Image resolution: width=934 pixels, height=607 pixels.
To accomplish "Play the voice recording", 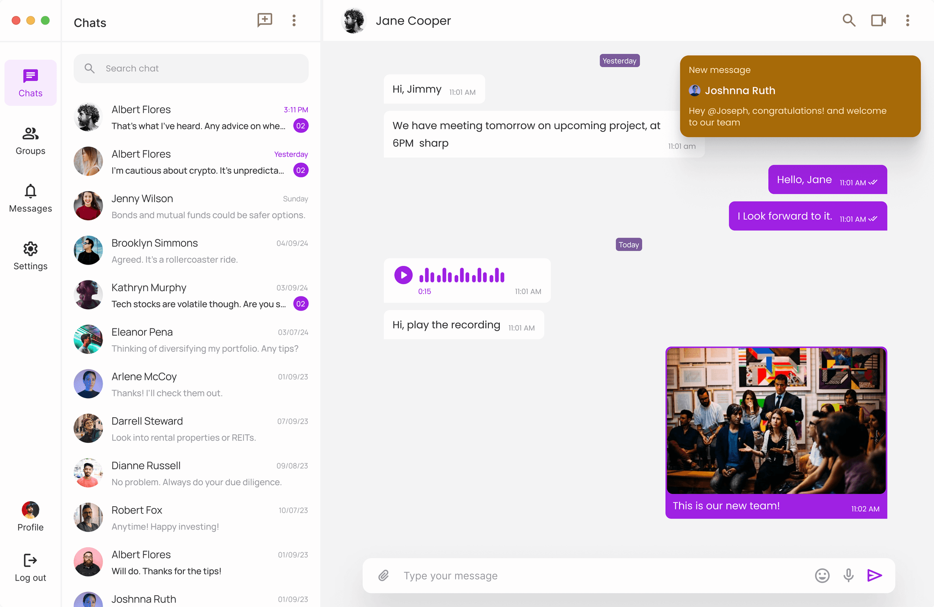I will [x=403, y=275].
